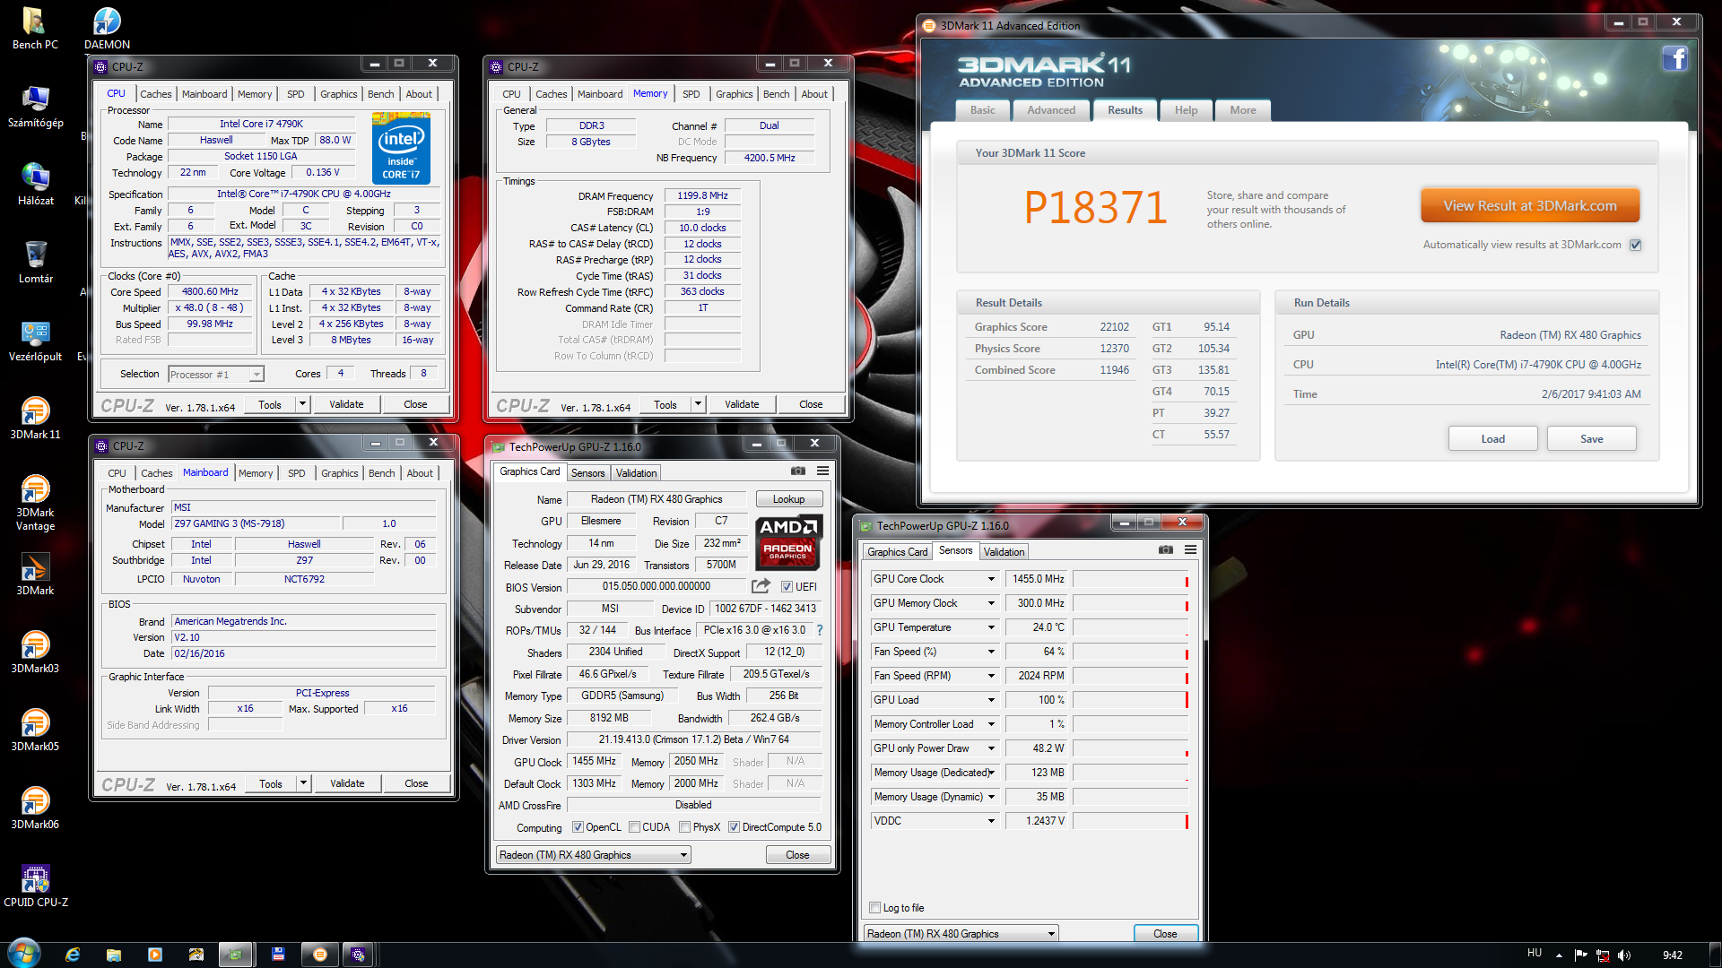Open the Vezérlőpult control panel icon

point(35,341)
